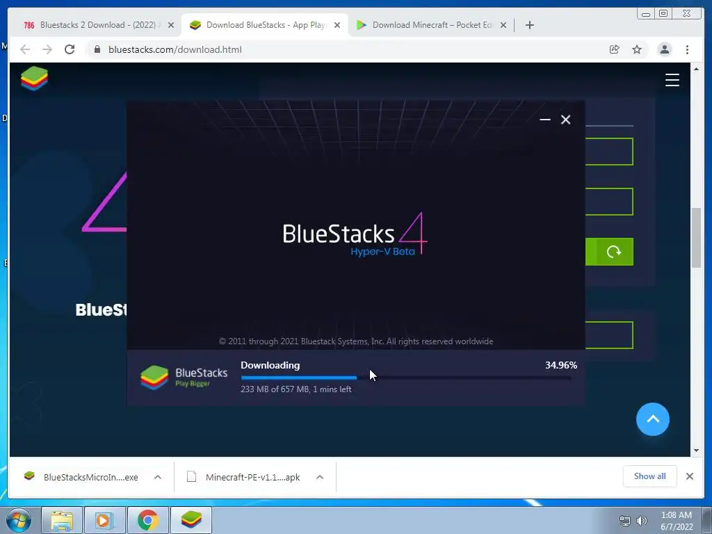Expand options for Minecraft-PE apk download
Screen dimensions: 712x534
[320, 477]
